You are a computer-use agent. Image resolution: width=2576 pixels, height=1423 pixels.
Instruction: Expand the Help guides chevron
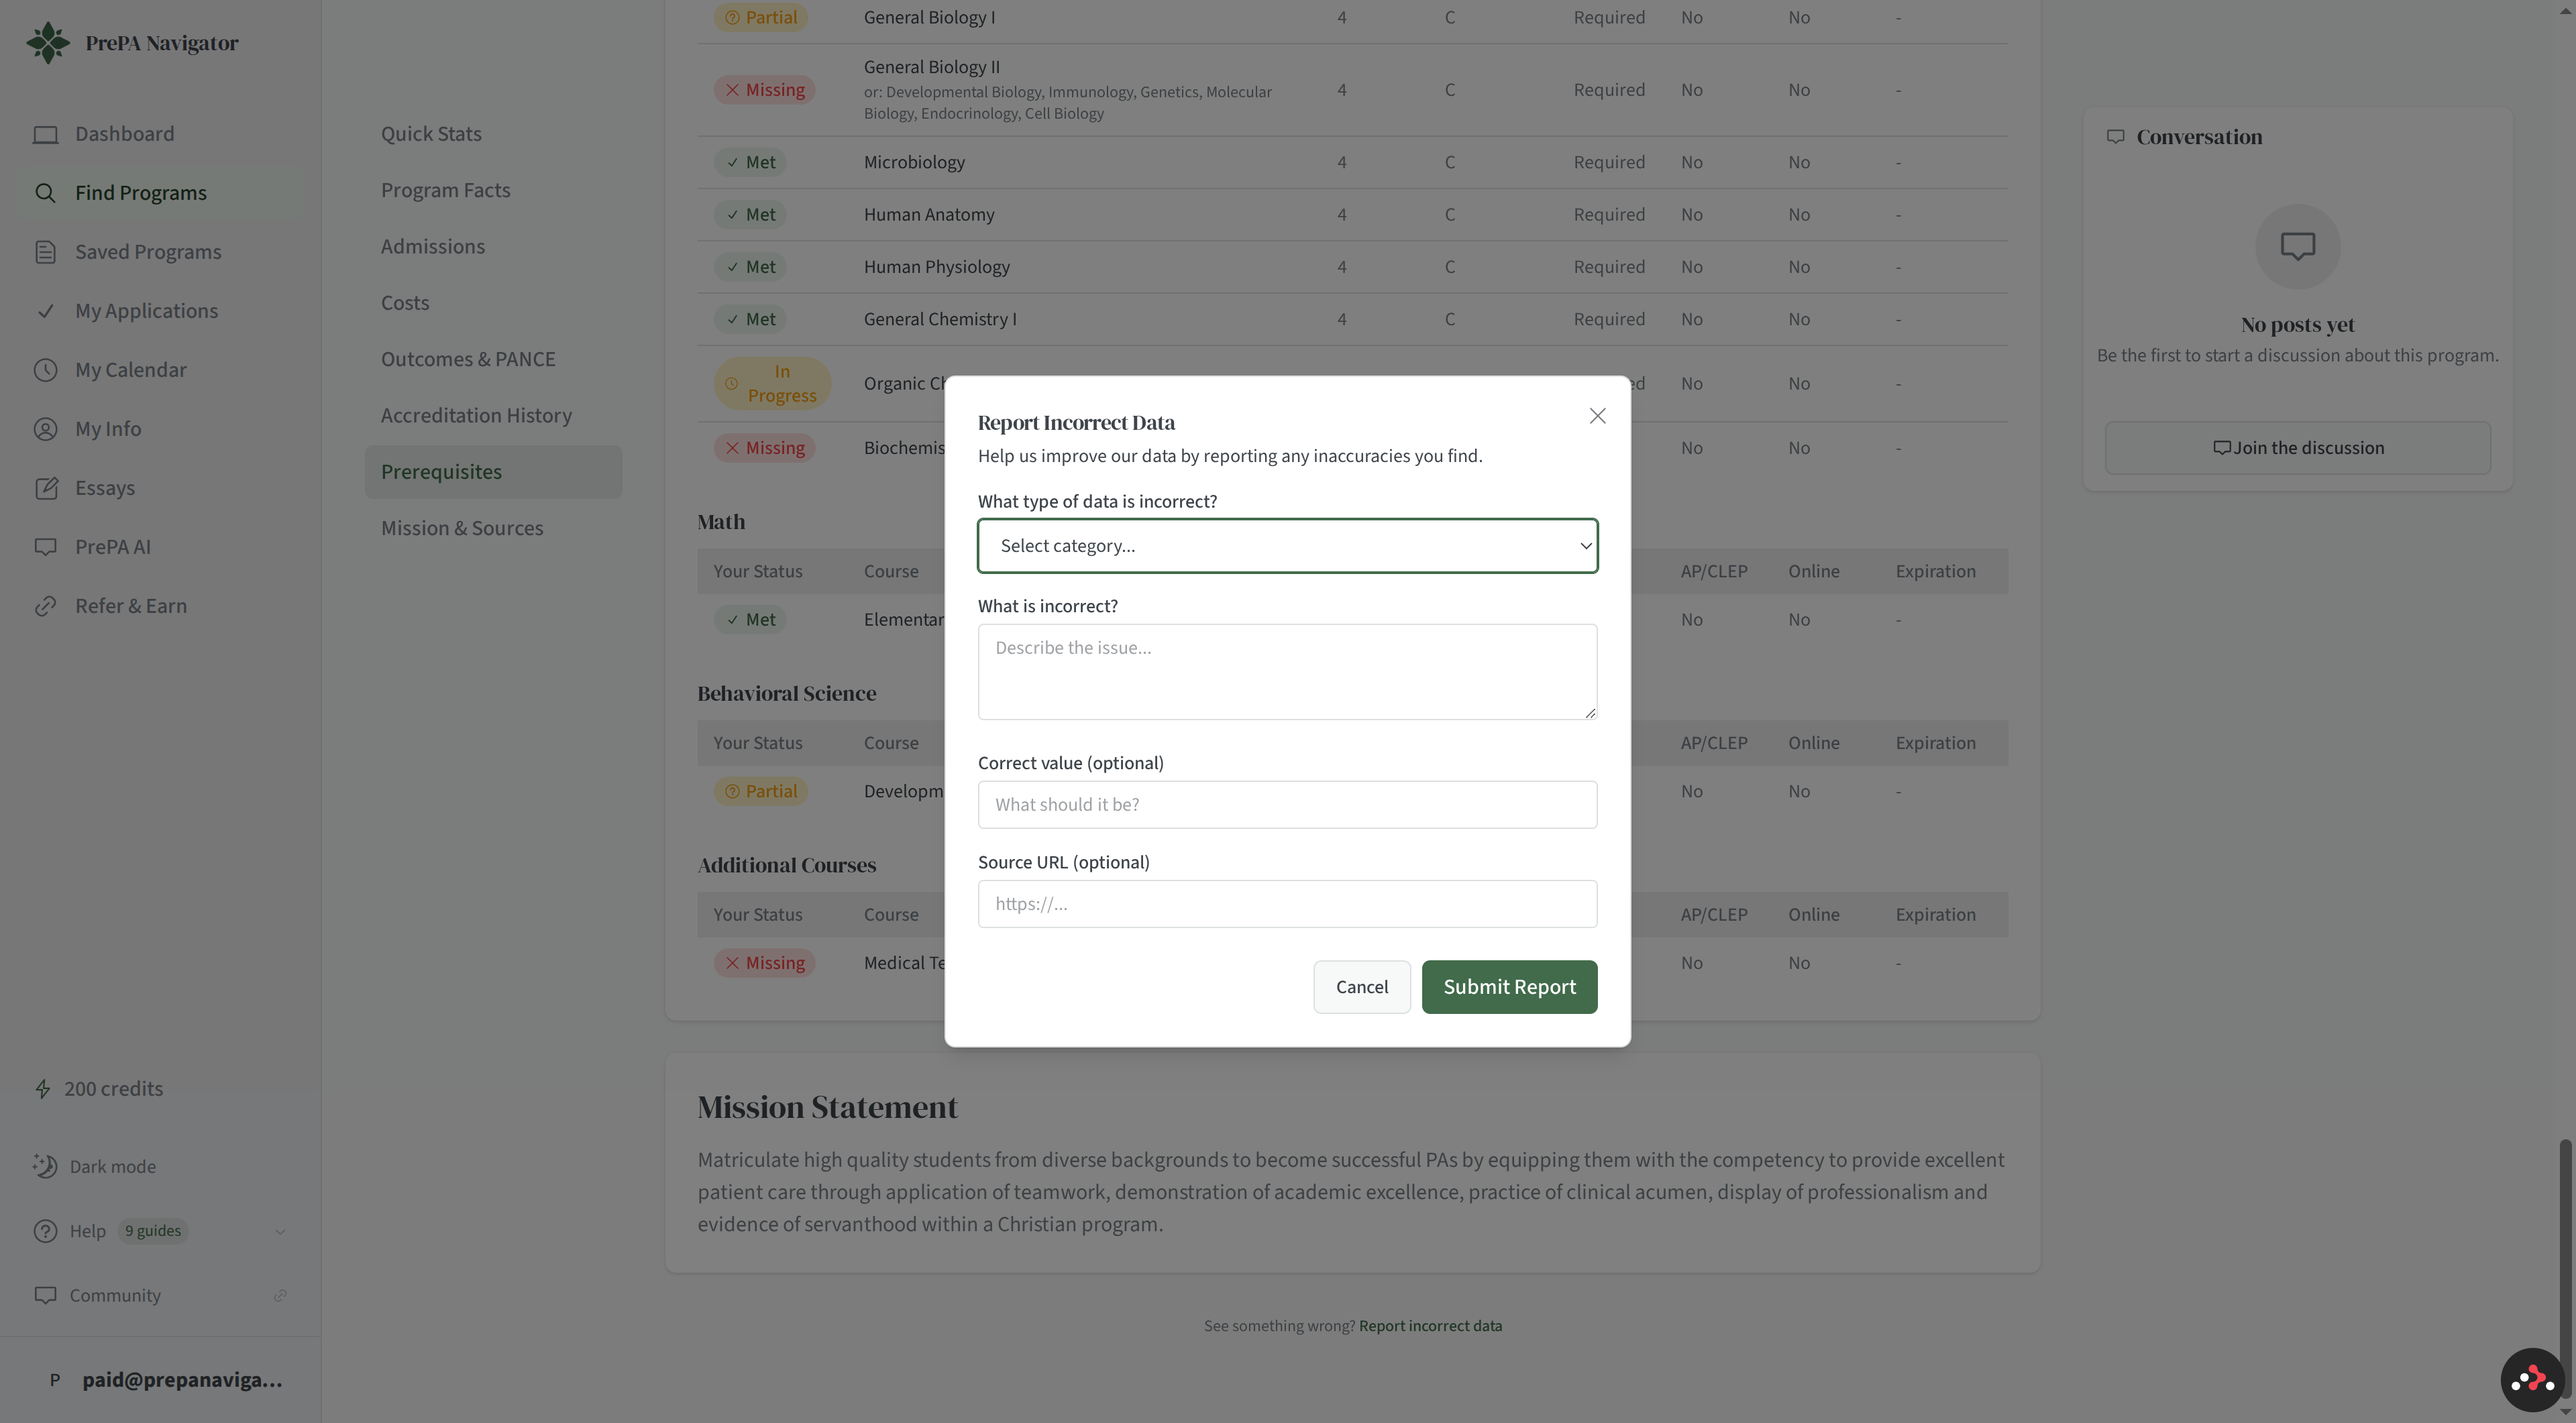point(280,1231)
